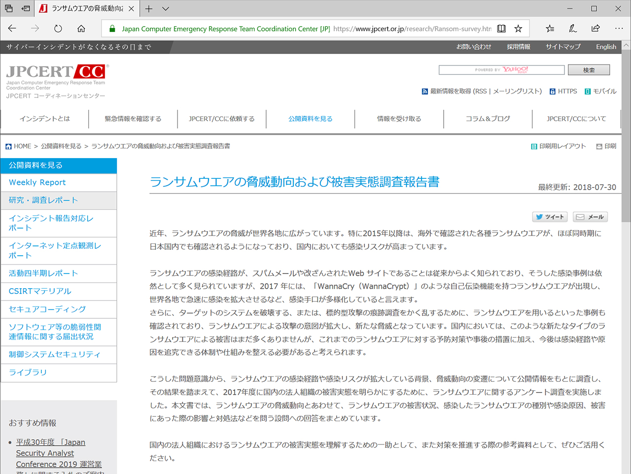Image resolution: width=631 pixels, height=474 pixels.
Task: Open the Weekly Report sidebar link
Action: (36, 182)
